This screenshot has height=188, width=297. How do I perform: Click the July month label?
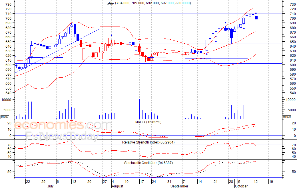pos(50,186)
